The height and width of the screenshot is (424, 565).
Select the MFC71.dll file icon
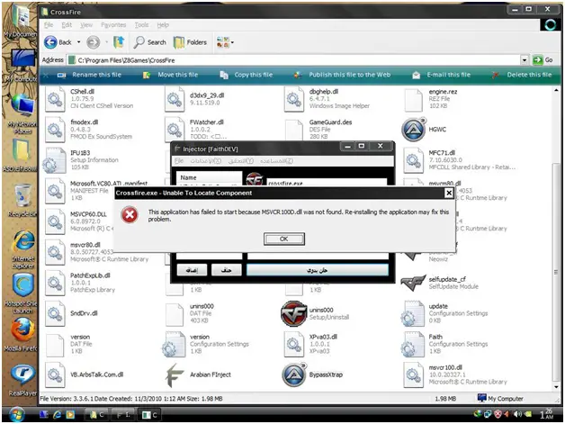(x=413, y=160)
